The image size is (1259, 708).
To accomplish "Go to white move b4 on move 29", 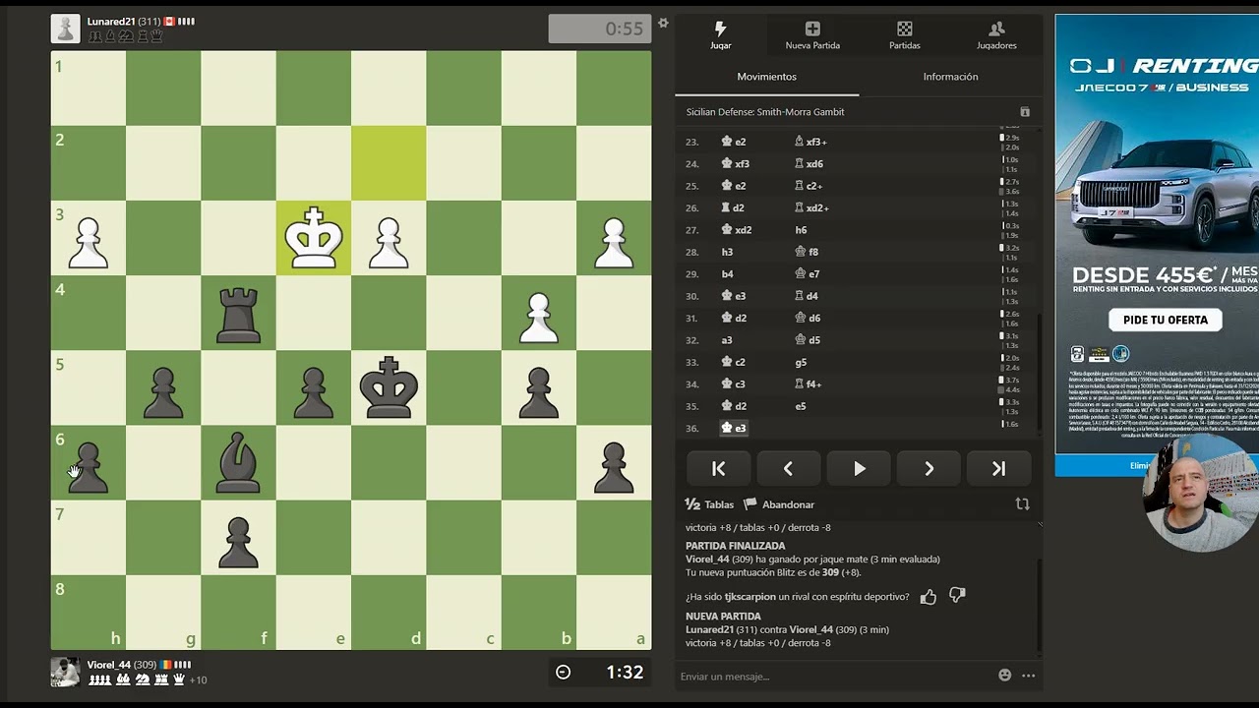I will click(727, 274).
